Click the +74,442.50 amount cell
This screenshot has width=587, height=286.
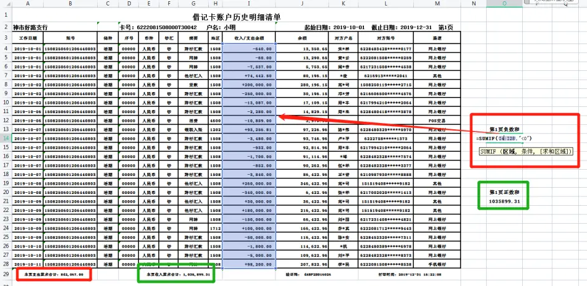click(249, 75)
